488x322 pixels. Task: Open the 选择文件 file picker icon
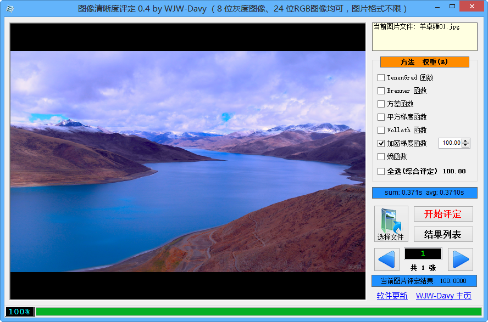tap(391, 224)
